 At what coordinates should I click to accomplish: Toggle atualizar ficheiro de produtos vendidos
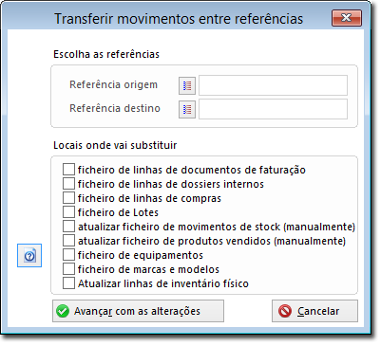coord(68,241)
